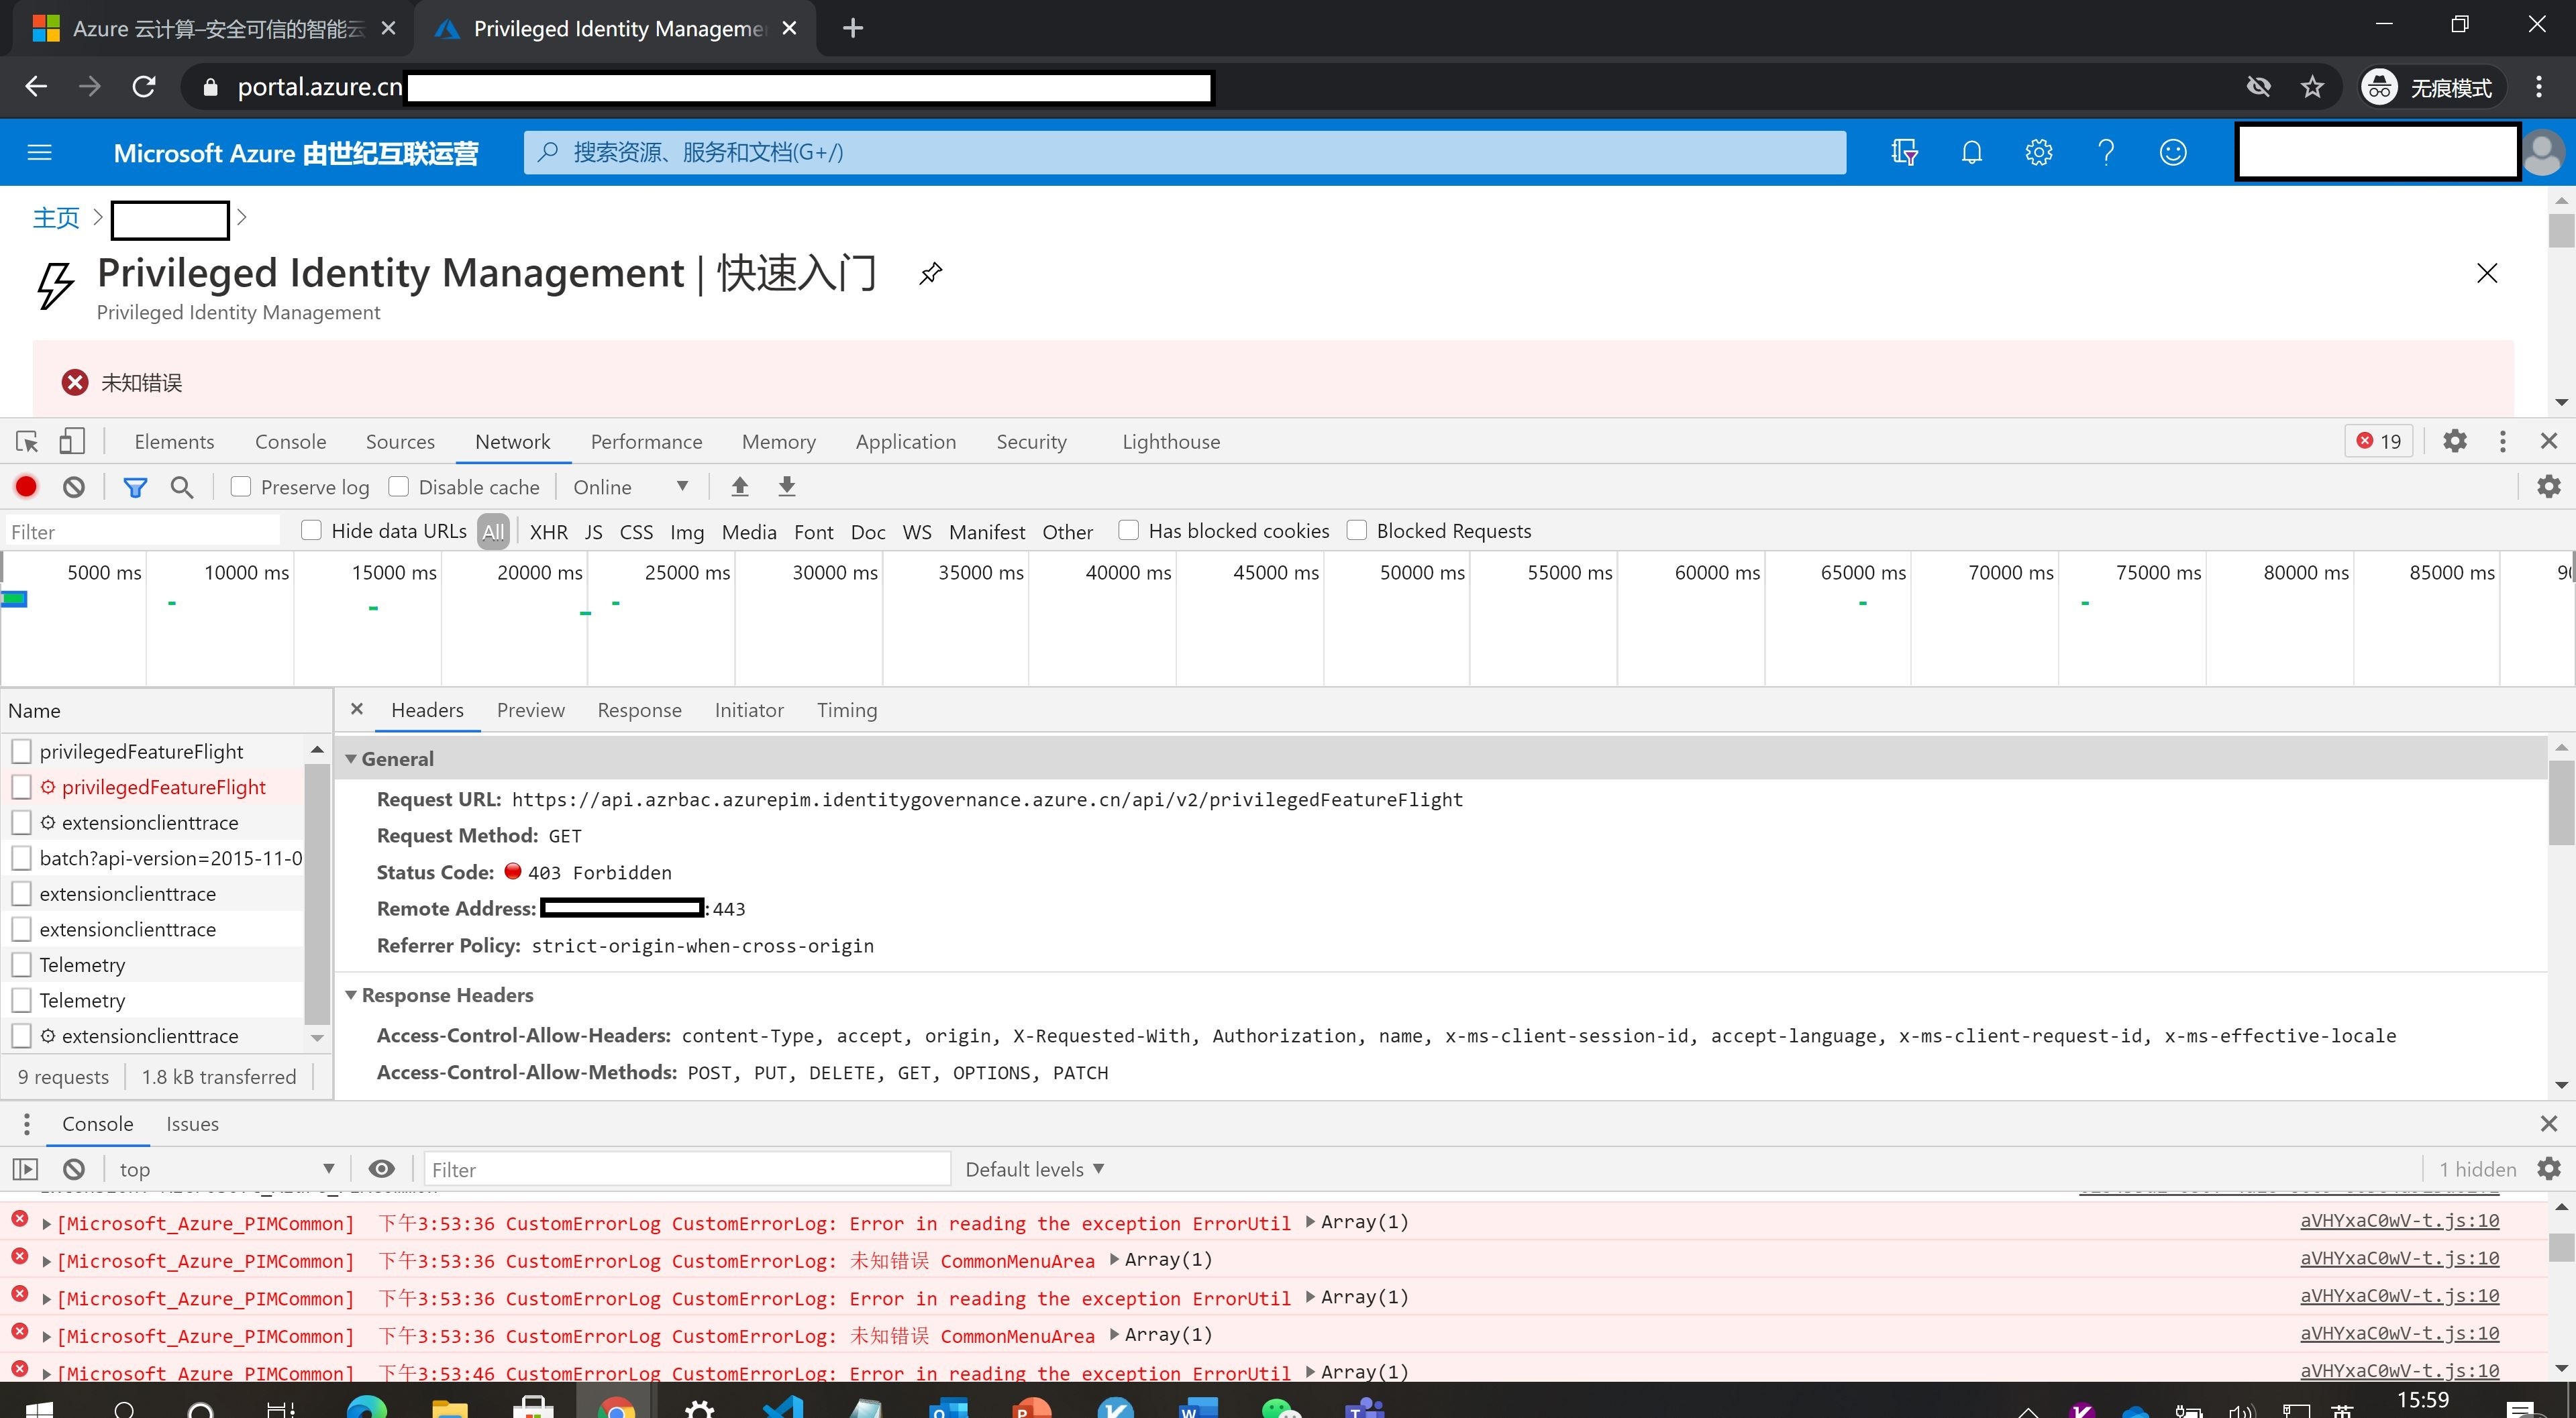2576x1418 pixels.
Task: Click the red record network log button
Action: pyautogui.click(x=26, y=487)
